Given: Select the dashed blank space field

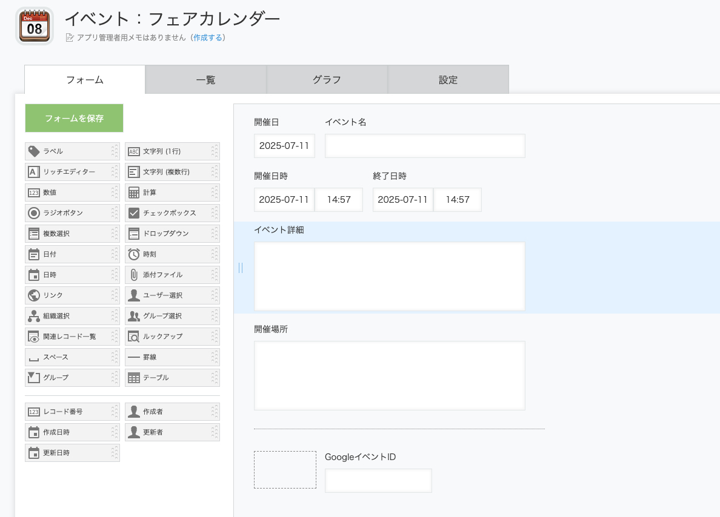Looking at the screenshot, I should 285,469.
